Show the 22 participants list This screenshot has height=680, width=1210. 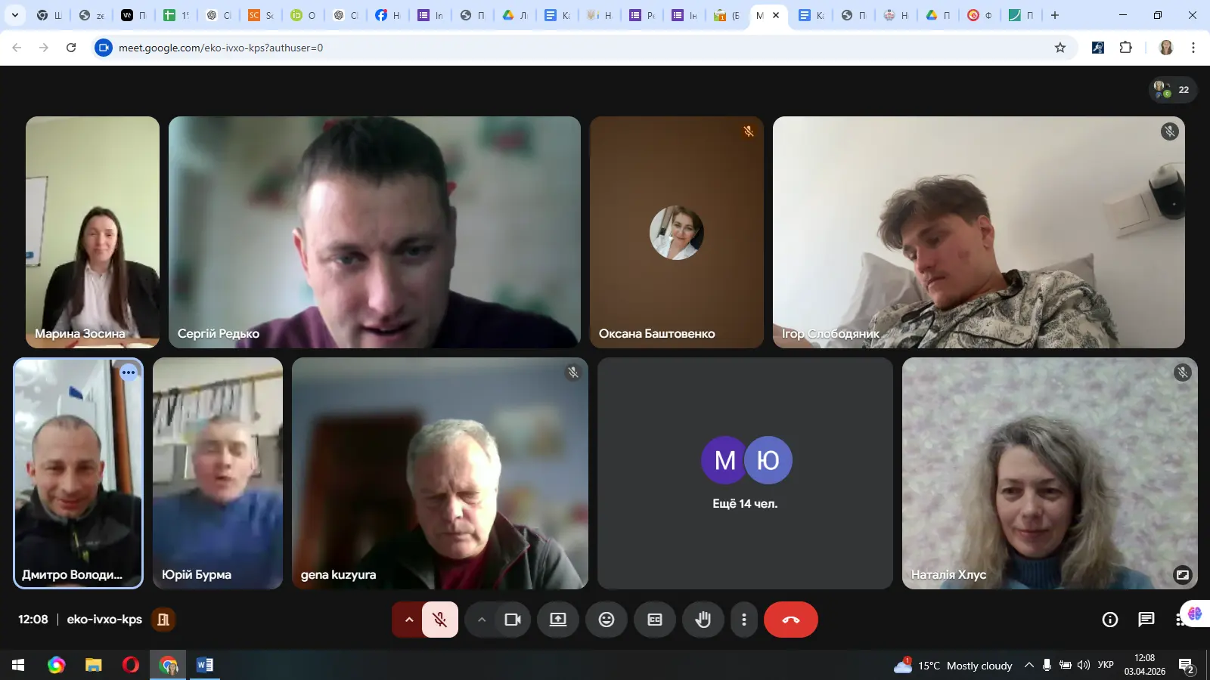tap(1173, 90)
